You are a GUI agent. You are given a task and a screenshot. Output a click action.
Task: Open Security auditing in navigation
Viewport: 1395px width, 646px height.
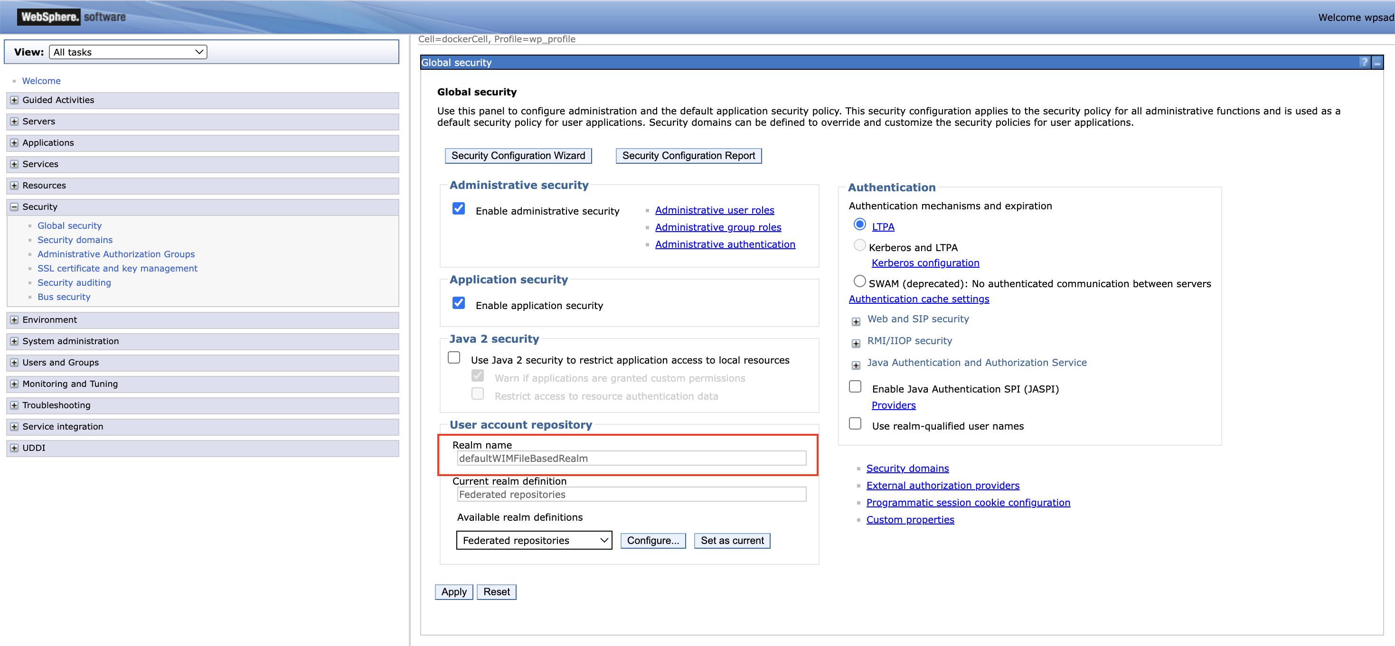click(74, 283)
